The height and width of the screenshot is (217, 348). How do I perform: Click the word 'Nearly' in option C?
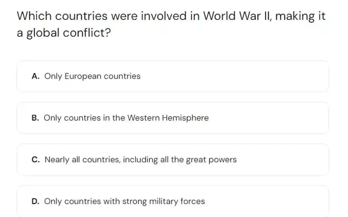tap(57, 160)
